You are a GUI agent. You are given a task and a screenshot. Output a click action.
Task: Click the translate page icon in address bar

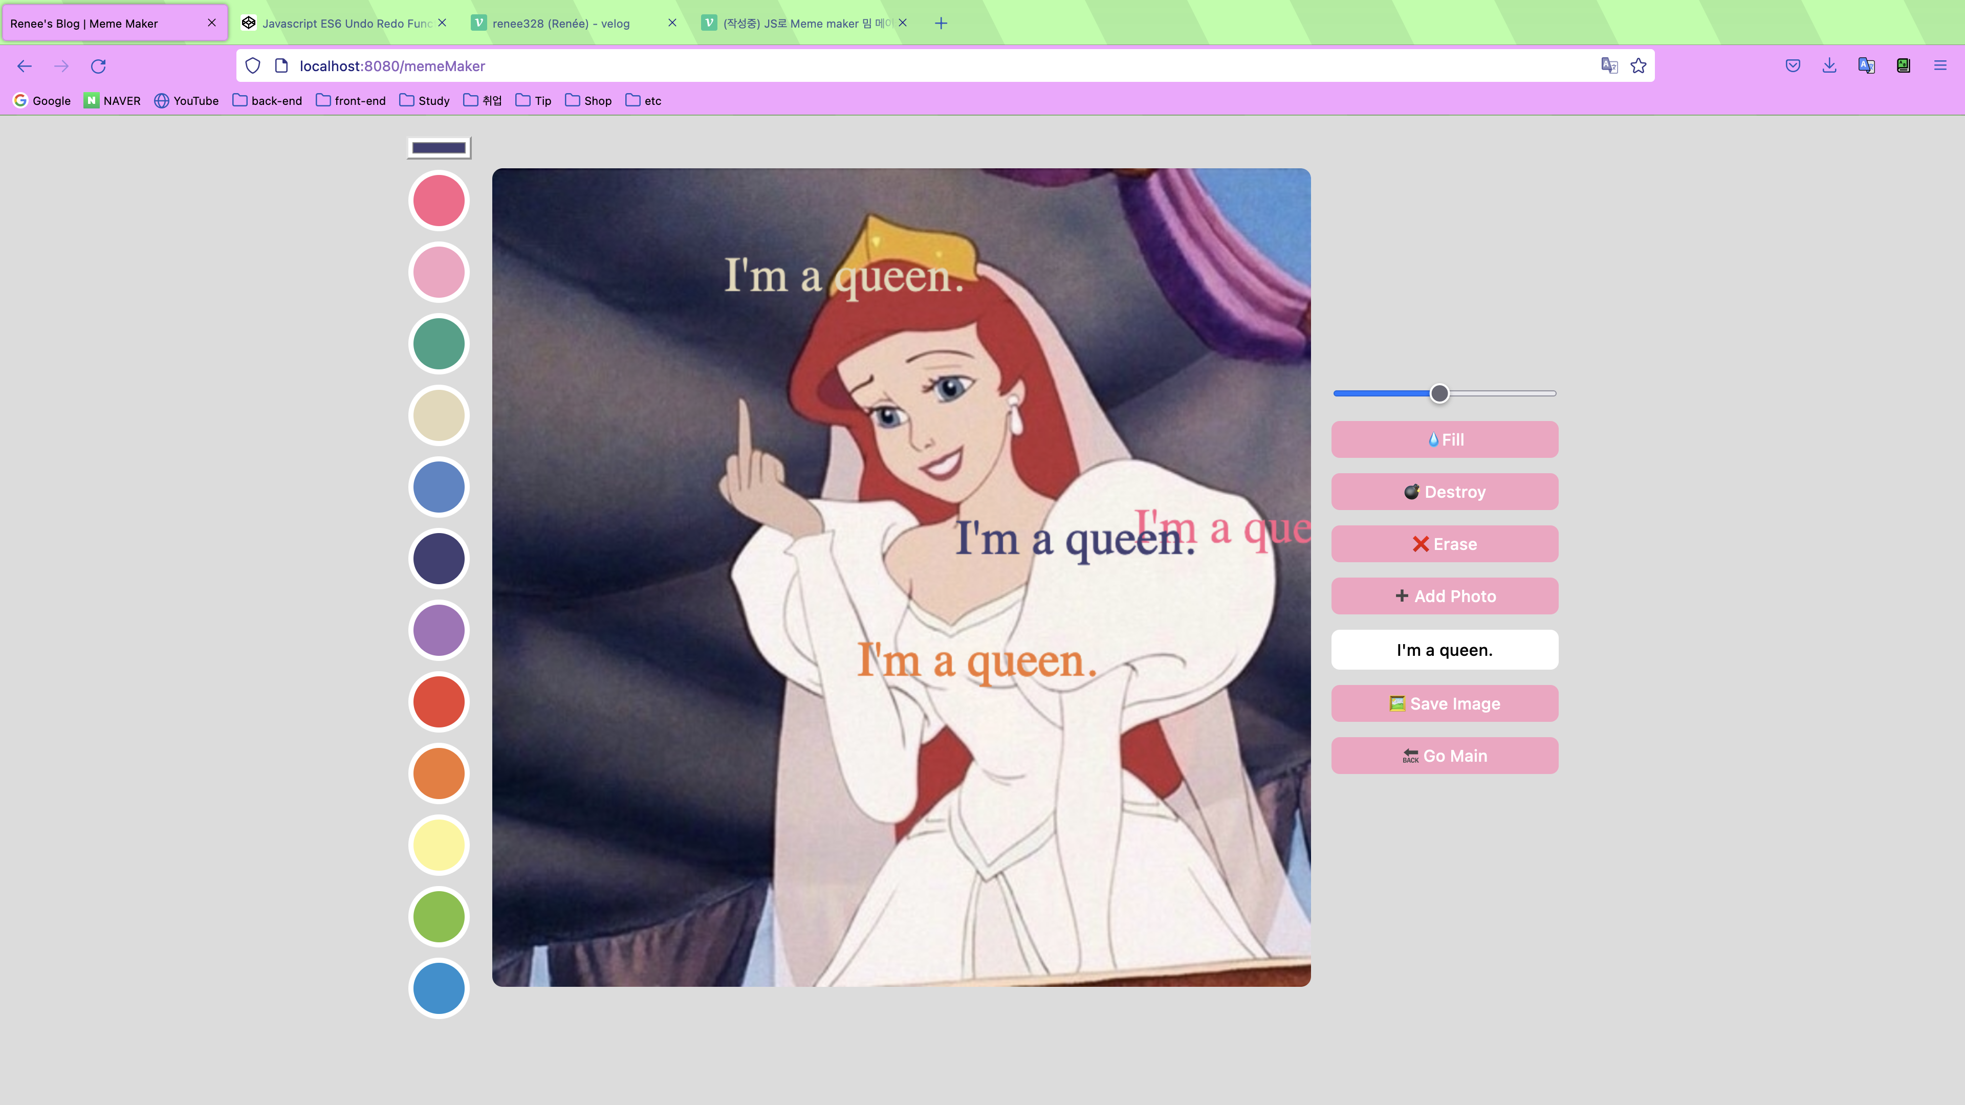[1609, 67]
